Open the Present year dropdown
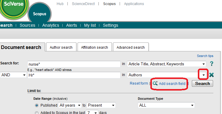This screenshot has width=222, height=114. pos(101,105)
